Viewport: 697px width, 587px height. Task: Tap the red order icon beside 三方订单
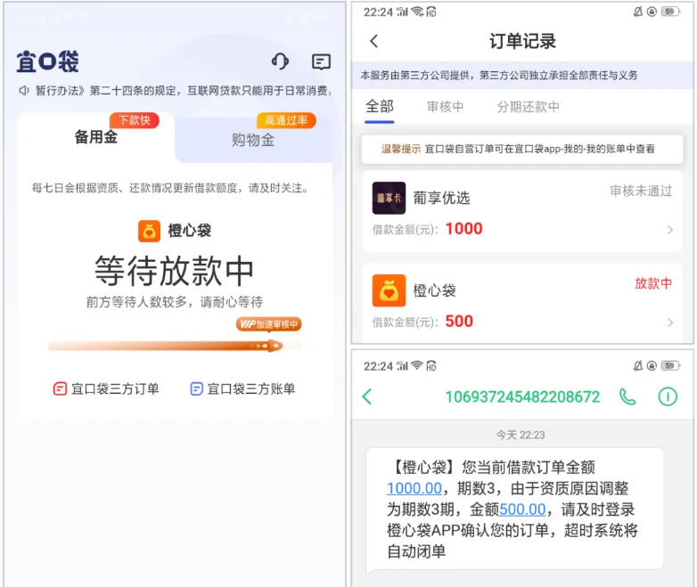tap(60, 389)
